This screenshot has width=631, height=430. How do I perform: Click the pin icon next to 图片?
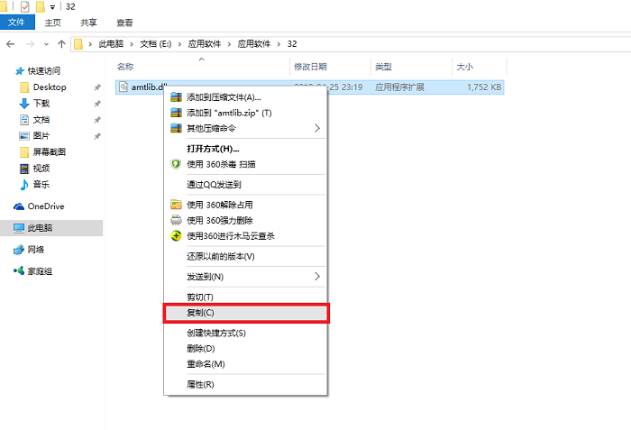point(97,136)
